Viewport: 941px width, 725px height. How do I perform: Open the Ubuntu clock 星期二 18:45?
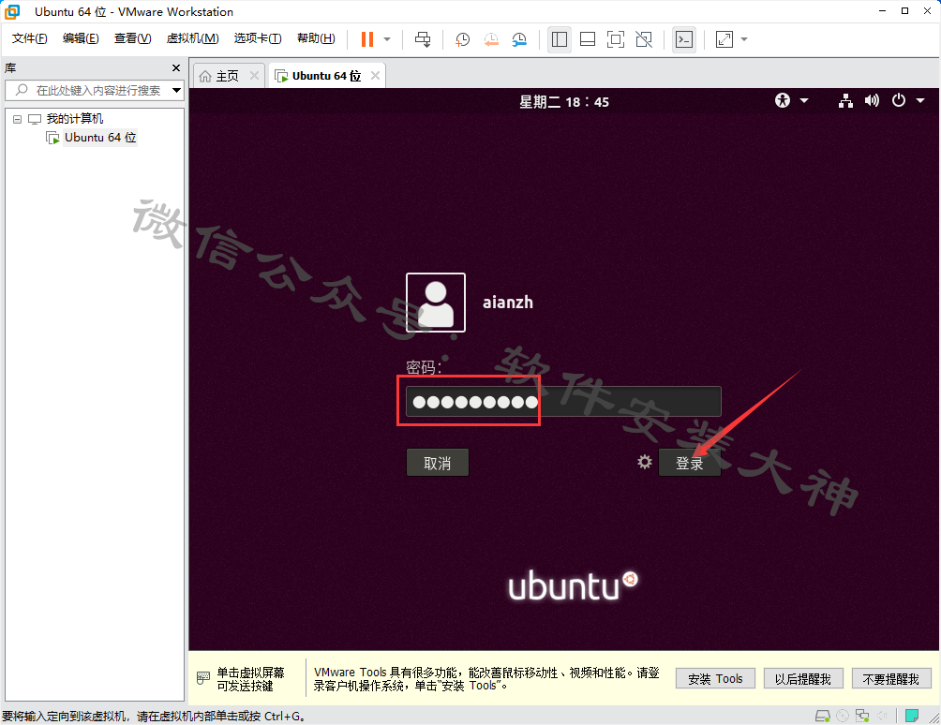(564, 102)
